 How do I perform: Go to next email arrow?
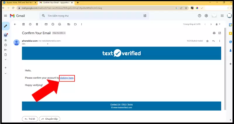211,24
